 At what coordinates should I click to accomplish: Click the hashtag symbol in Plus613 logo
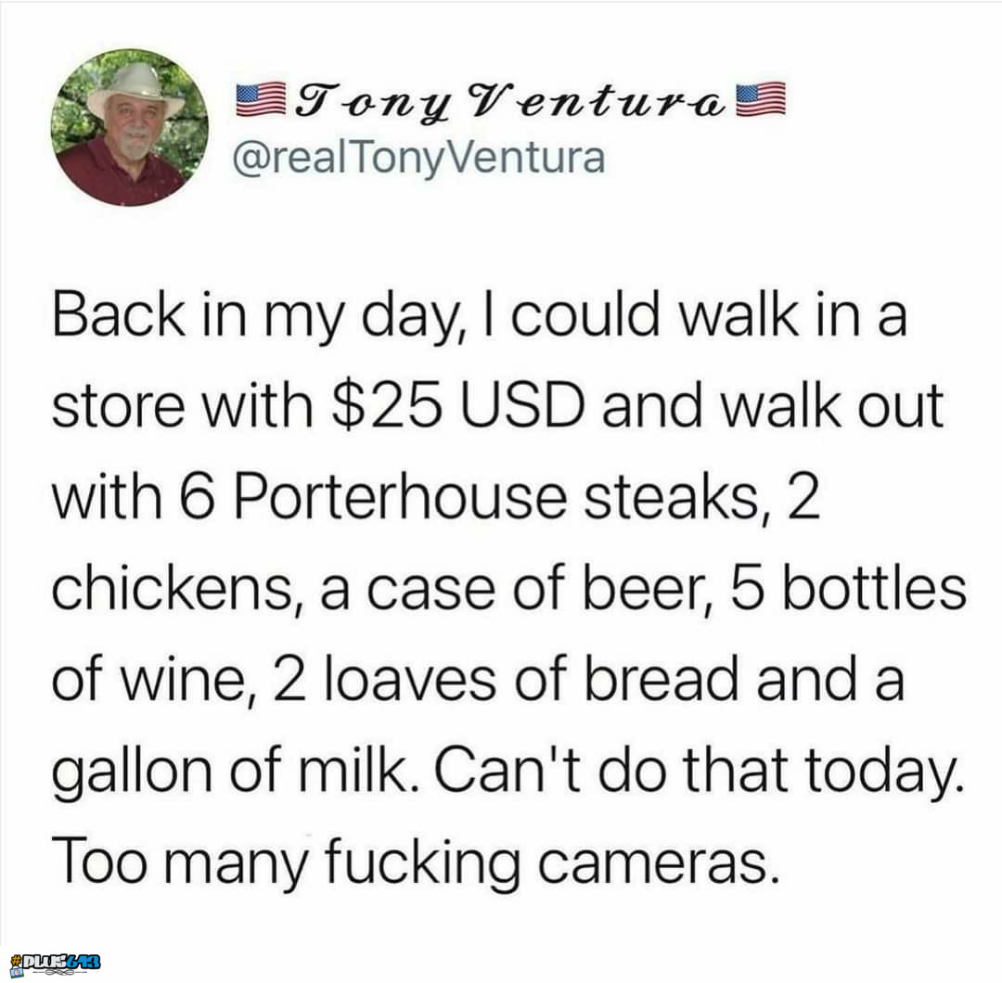17,960
